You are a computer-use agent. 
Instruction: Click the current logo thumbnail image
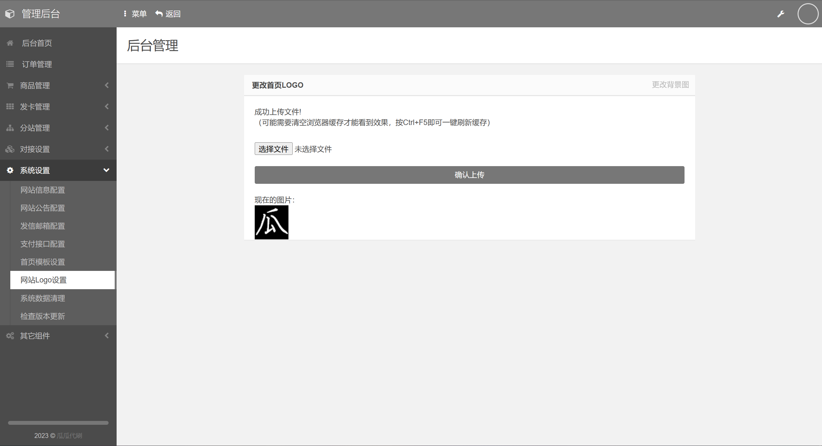(271, 222)
